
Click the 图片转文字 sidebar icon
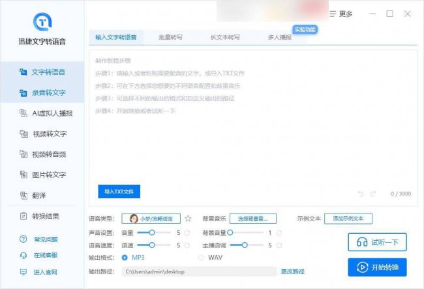23,174
